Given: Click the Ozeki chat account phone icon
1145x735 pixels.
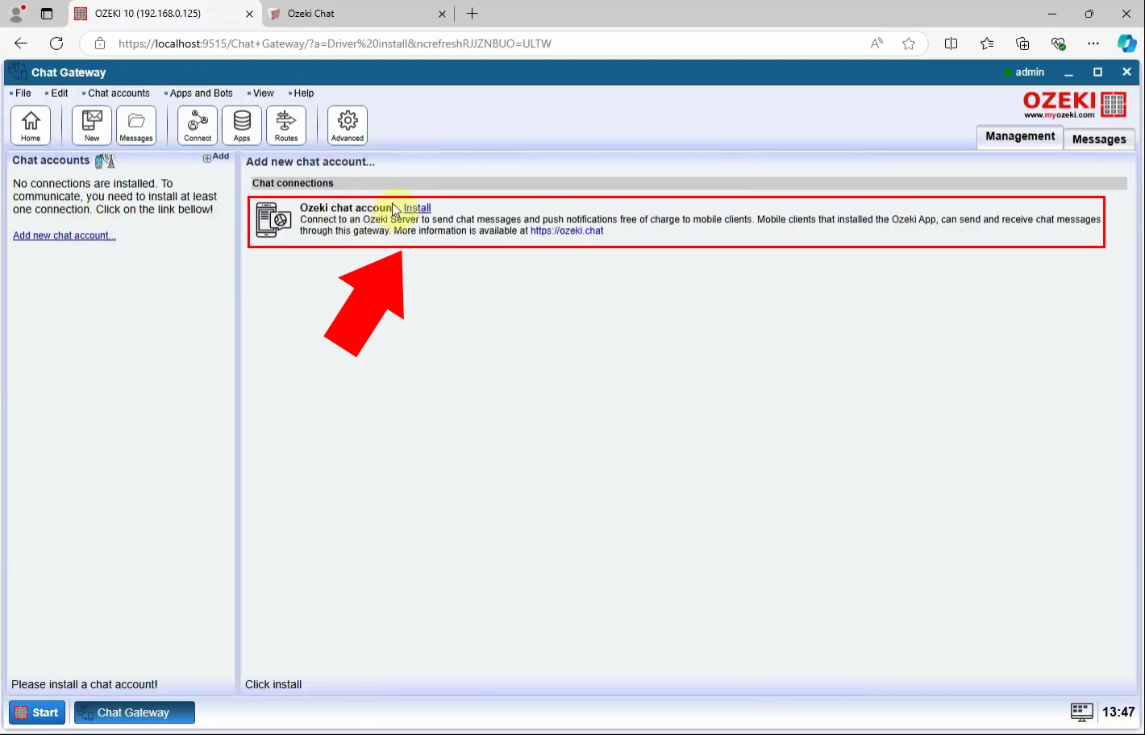Looking at the screenshot, I should (273, 220).
